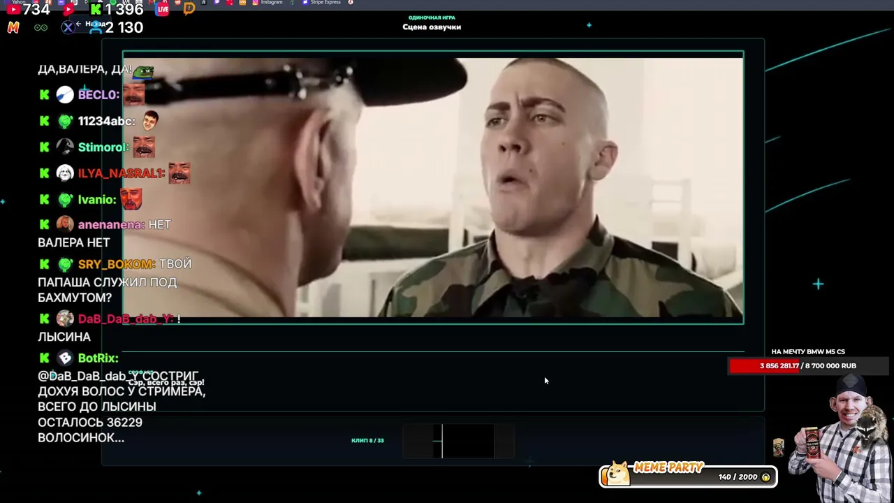The height and width of the screenshot is (503, 894).
Task: Click ILYA_NASRAL1's avatar icon in chat
Action: tap(65, 173)
